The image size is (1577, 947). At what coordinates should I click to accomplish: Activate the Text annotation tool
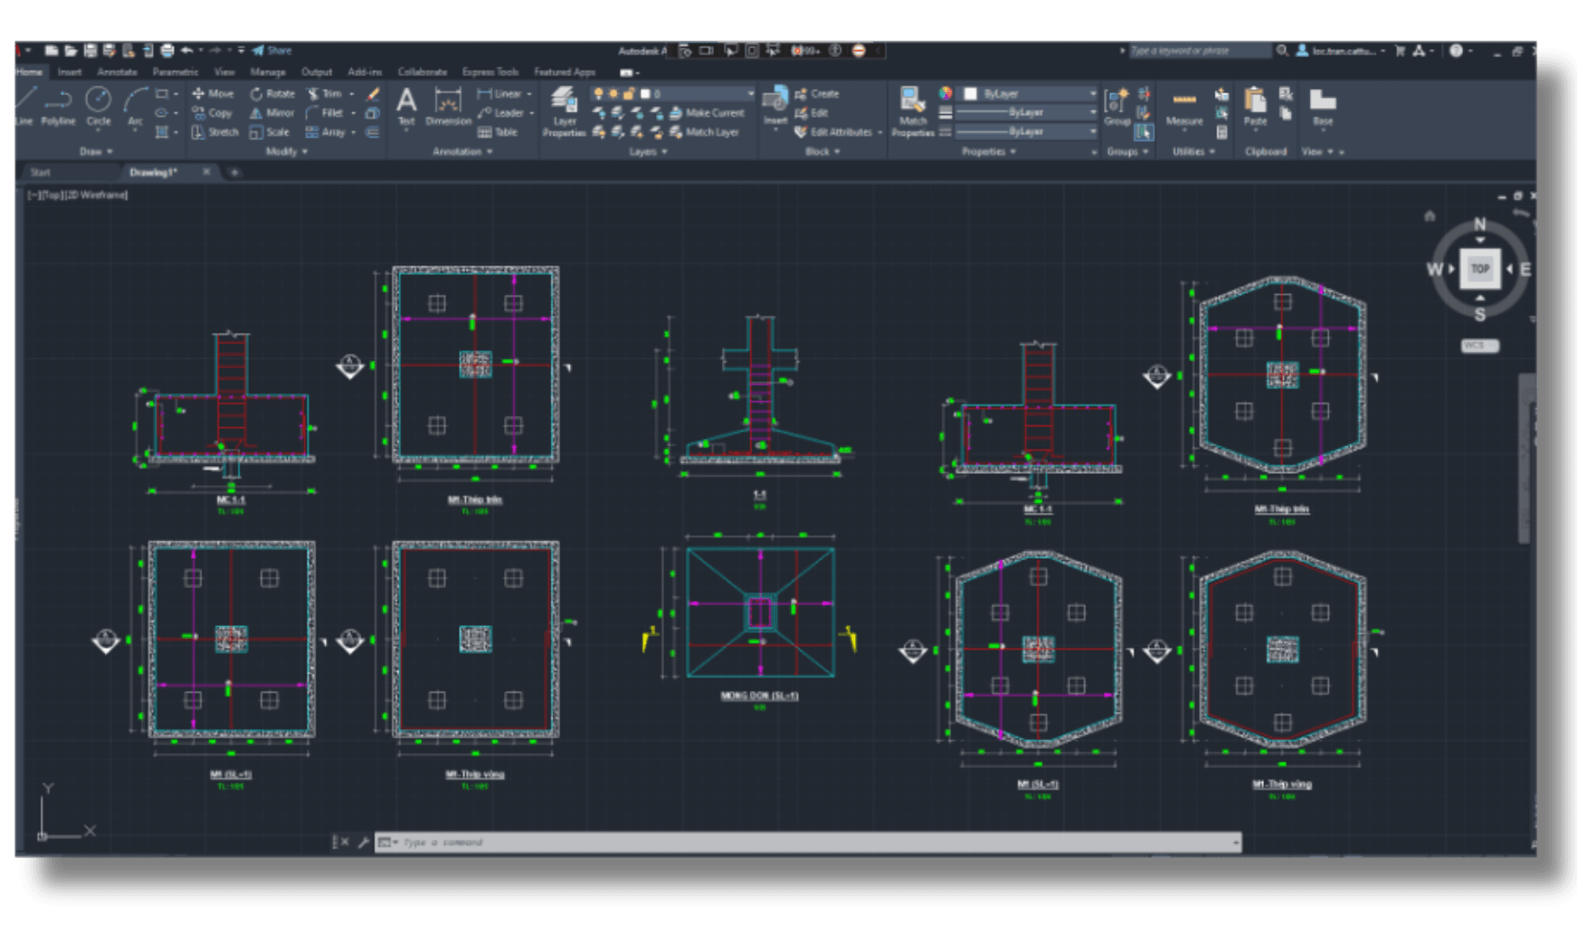406,106
